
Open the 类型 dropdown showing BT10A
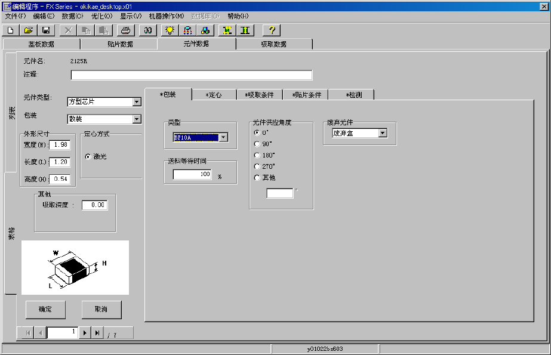(223, 138)
